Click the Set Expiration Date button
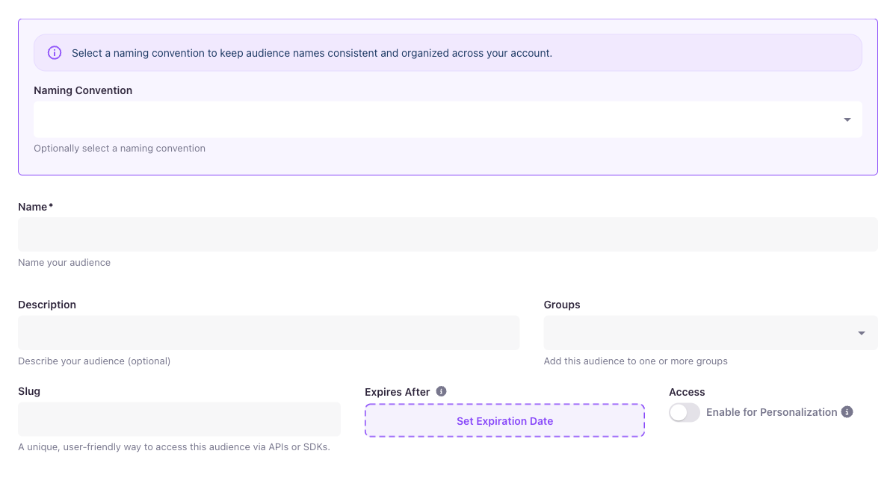 click(504, 420)
